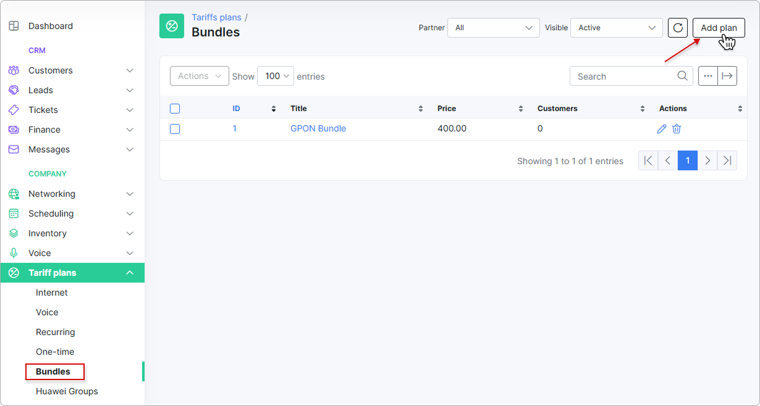This screenshot has height=406, width=760.
Task: Click the ID link 1
Action: tap(235, 129)
